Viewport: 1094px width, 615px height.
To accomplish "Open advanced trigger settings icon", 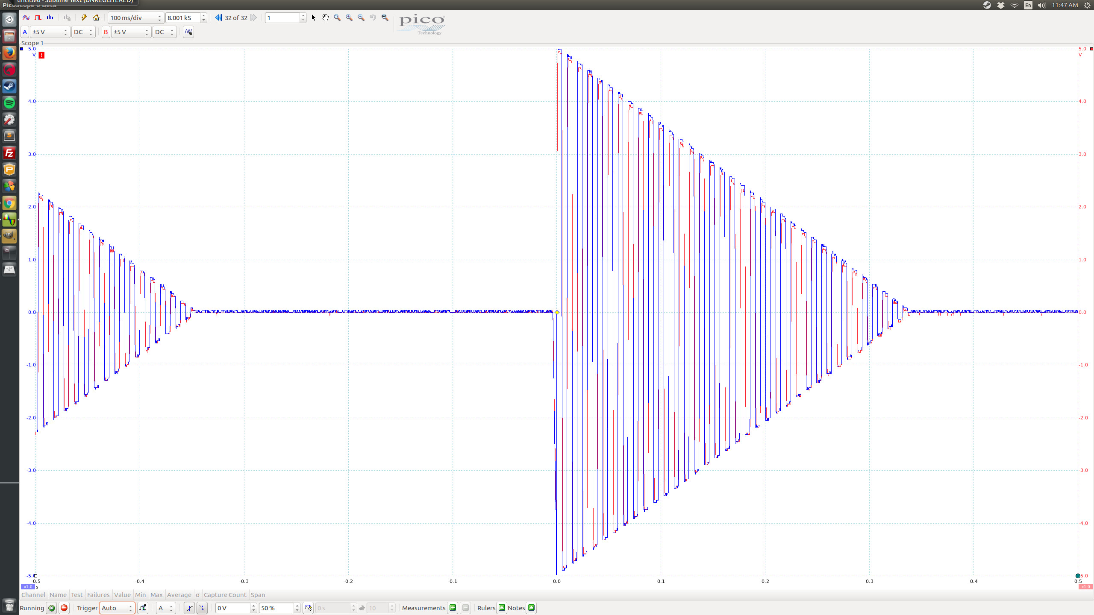I will click(143, 608).
